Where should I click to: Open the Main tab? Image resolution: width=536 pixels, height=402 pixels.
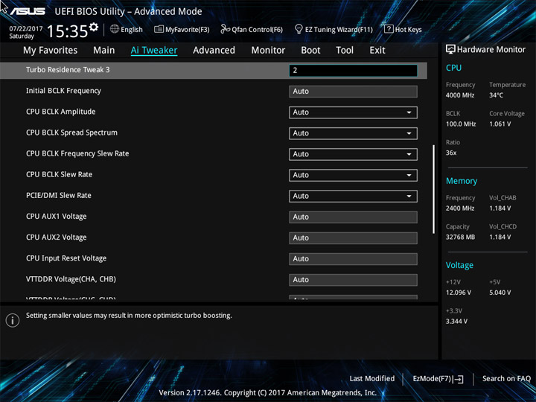coord(104,51)
